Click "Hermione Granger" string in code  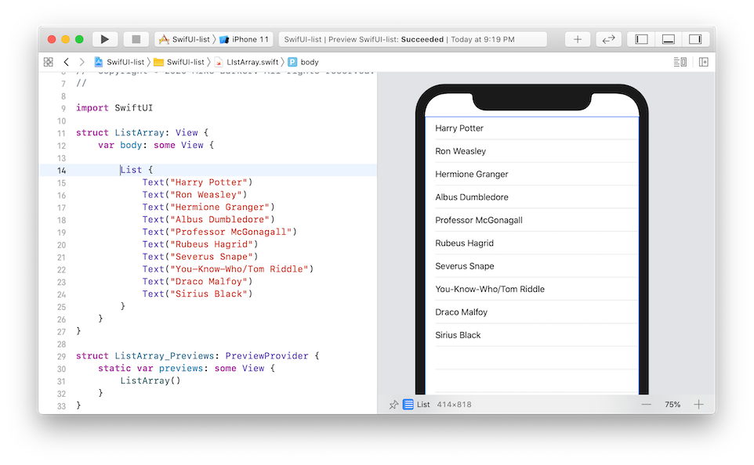tap(219, 207)
